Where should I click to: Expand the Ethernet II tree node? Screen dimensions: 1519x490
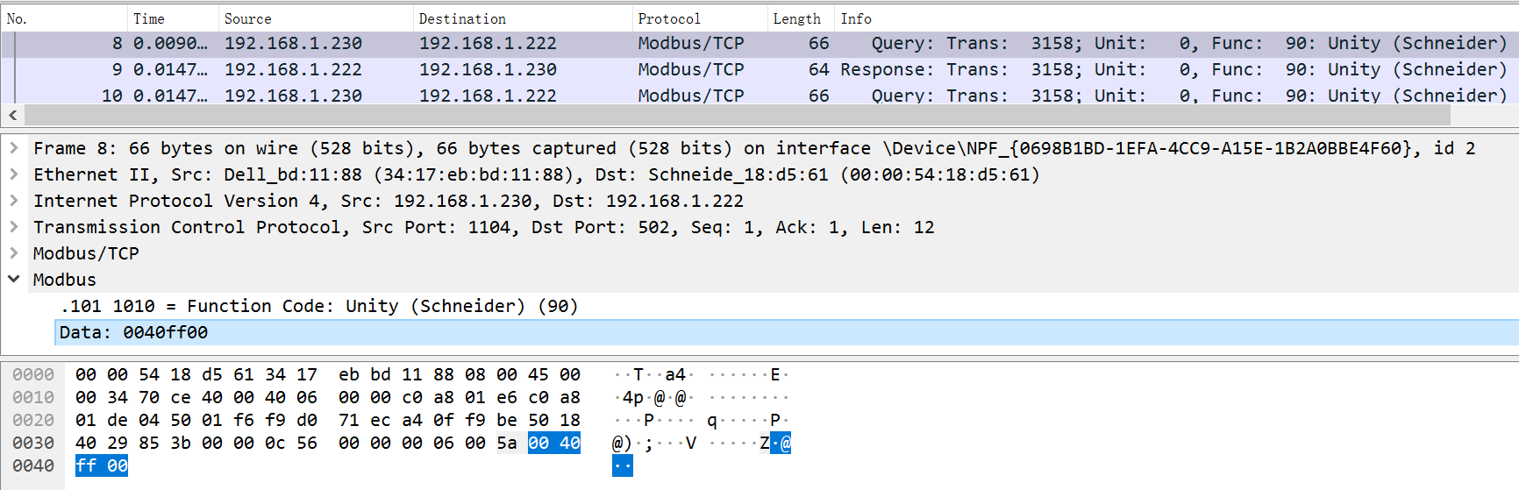point(14,174)
